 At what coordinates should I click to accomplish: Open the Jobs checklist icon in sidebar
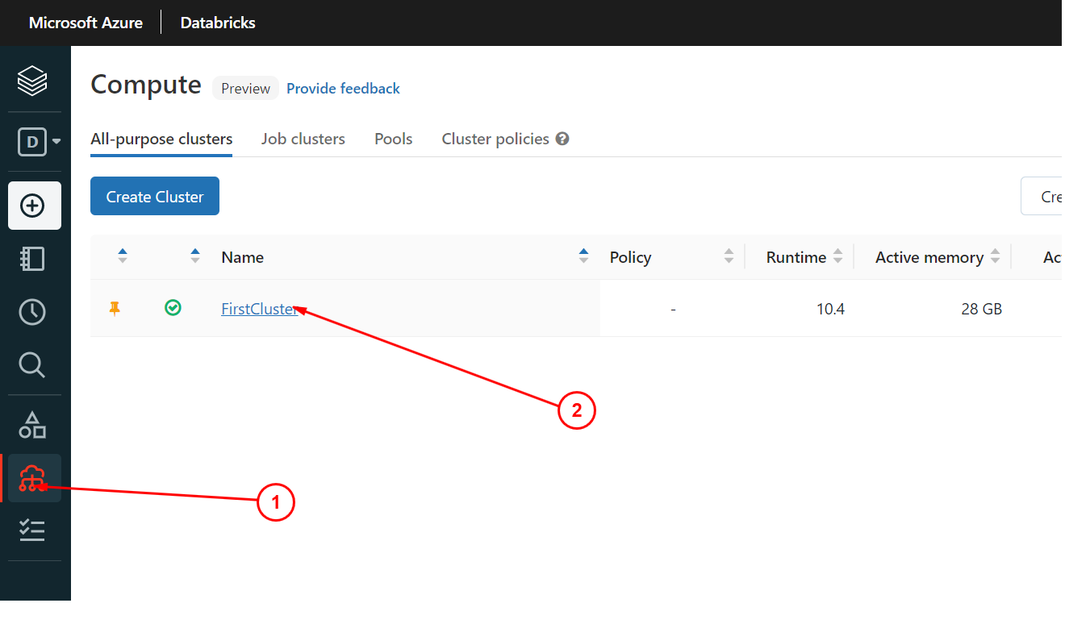click(x=32, y=530)
